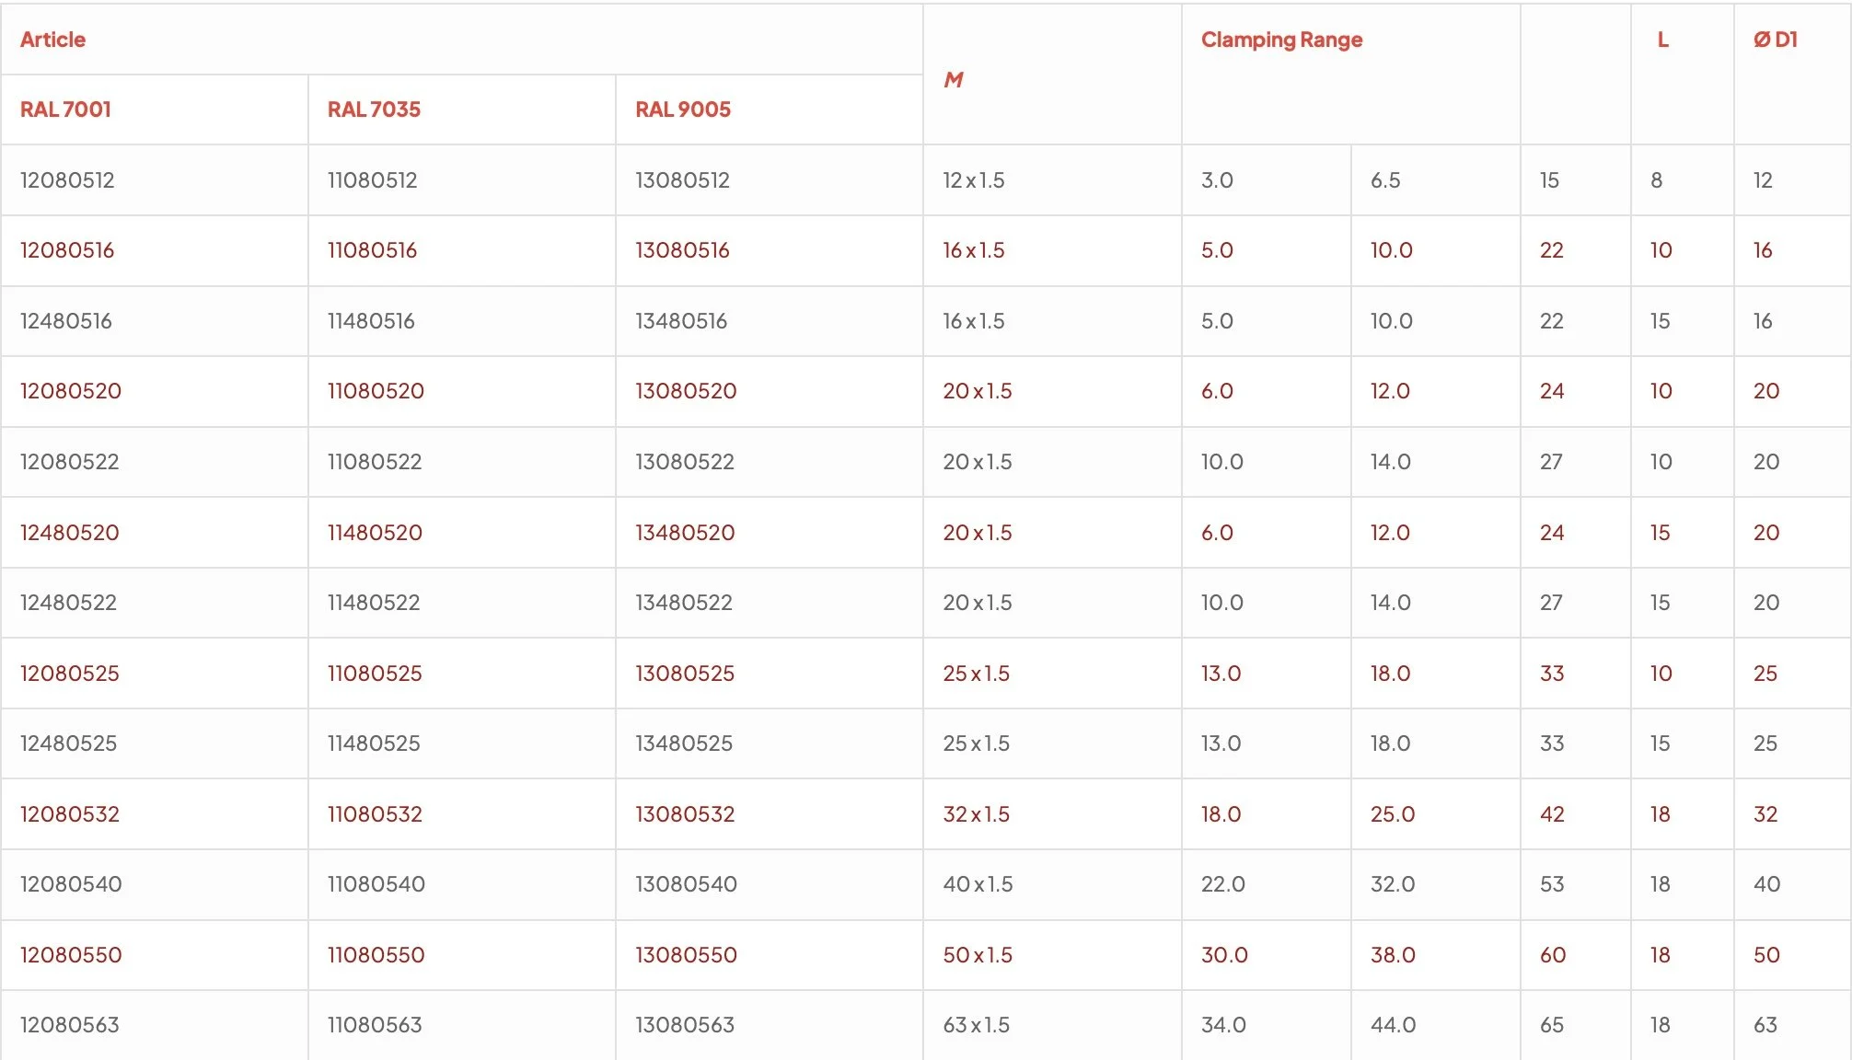This screenshot has width=1852, height=1060.
Task: Click the Ø D1 column header
Action: [1775, 40]
